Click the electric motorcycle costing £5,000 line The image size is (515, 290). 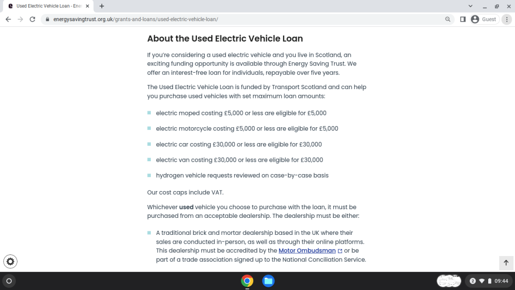tap(247, 128)
